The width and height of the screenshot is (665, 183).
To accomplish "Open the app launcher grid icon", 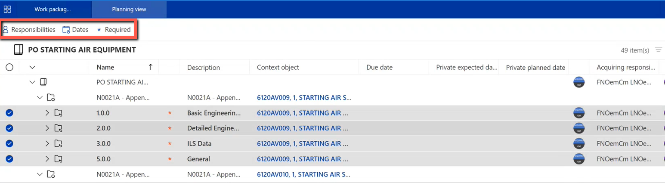I will 7,9.
